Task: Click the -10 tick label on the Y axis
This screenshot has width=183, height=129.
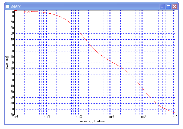Action: click(x=12, y=68)
